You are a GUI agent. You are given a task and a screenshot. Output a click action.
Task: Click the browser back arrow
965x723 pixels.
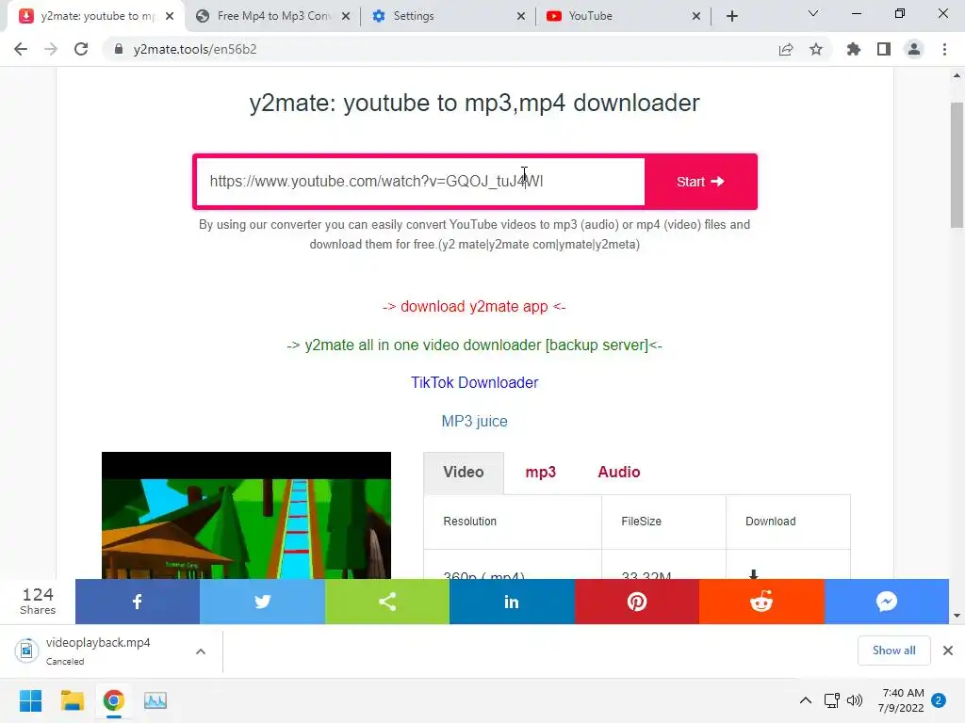click(x=21, y=49)
